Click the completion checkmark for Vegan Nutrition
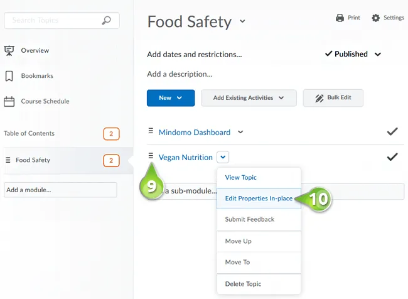Image resolution: width=408 pixels, height=299 pixels. click(392, 157)
